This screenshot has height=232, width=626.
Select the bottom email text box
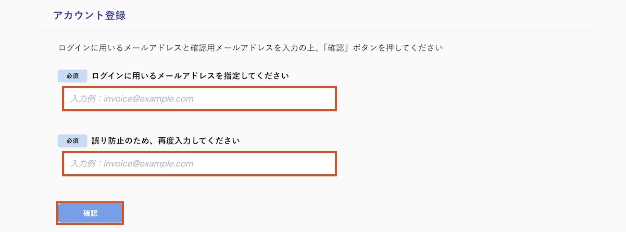click(x=199, y=163)
